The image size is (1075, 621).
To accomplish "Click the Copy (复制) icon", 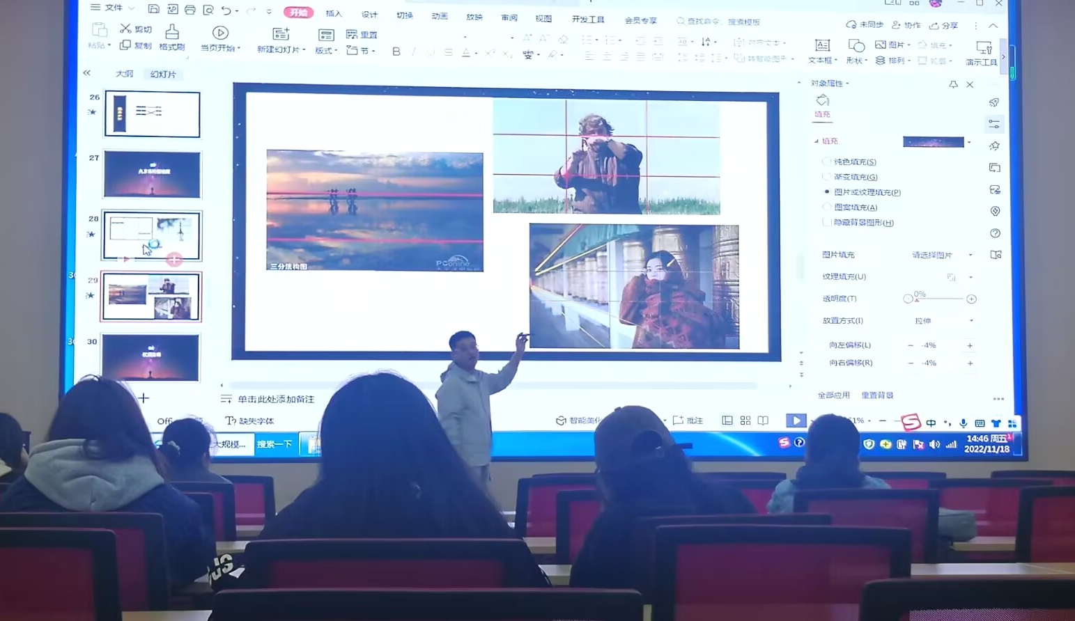I will [125, 45].
